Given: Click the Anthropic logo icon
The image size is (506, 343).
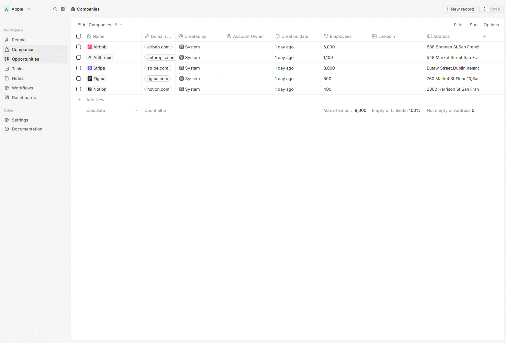Looking at the screenshot, I should tap(90, 57).
